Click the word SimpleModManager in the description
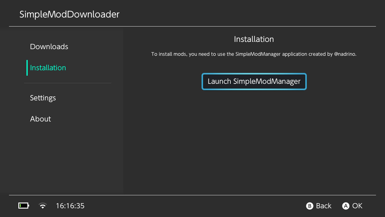 258,54
